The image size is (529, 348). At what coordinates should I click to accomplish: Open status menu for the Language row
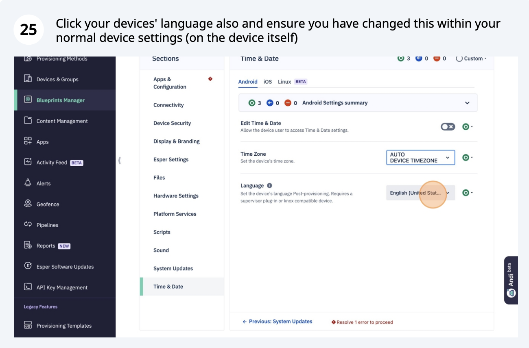click(x=467, y=193)
